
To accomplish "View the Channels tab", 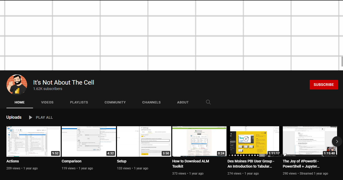I will coord(151,102).
